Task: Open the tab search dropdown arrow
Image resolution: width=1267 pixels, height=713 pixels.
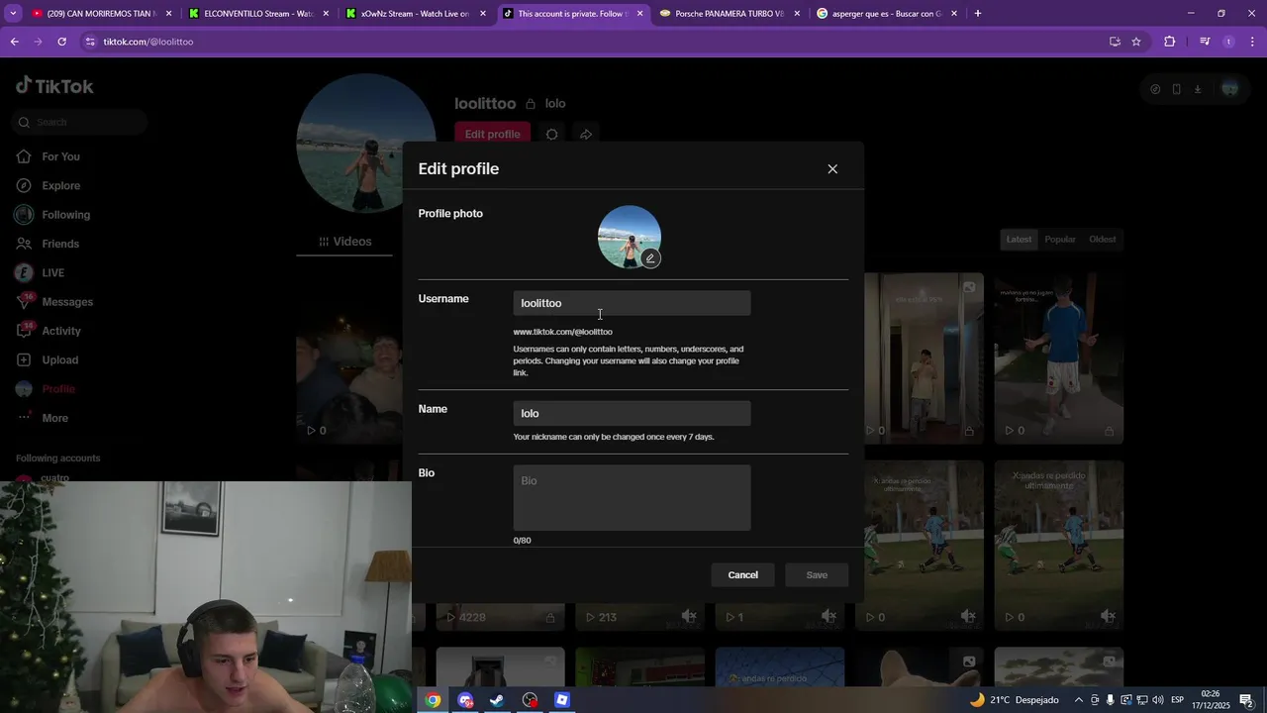Action: click(13, 14)
